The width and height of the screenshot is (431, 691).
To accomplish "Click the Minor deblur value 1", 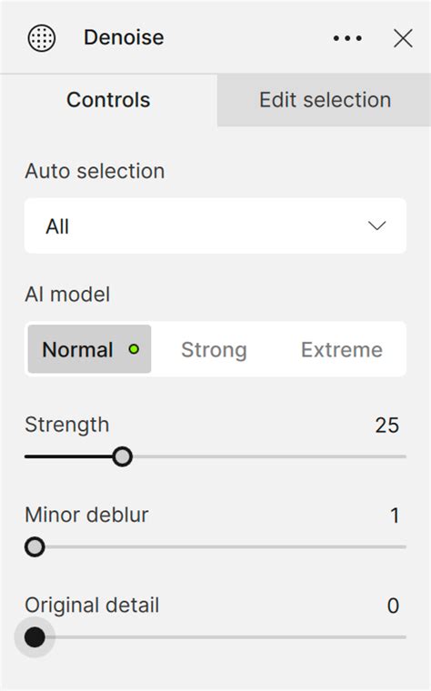I will 395,516.
